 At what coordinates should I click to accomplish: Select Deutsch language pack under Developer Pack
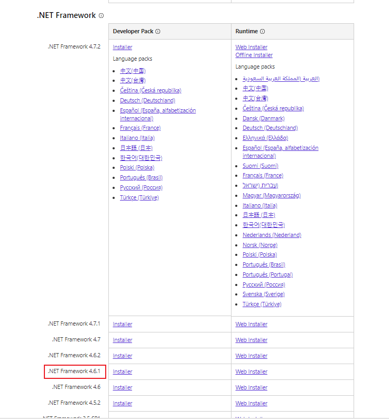(147, 100)
